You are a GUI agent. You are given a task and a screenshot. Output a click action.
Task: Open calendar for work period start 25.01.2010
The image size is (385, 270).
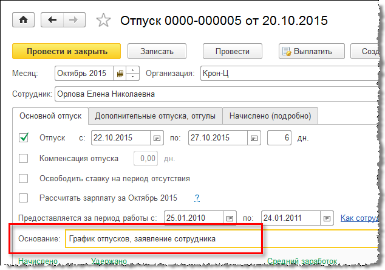230,218
